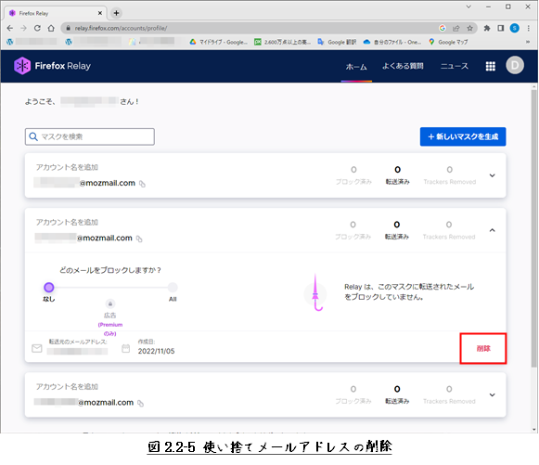This screenshot has height=465, width=539.
Task: Click the browser address bar URL
Action: pos(121,28)
